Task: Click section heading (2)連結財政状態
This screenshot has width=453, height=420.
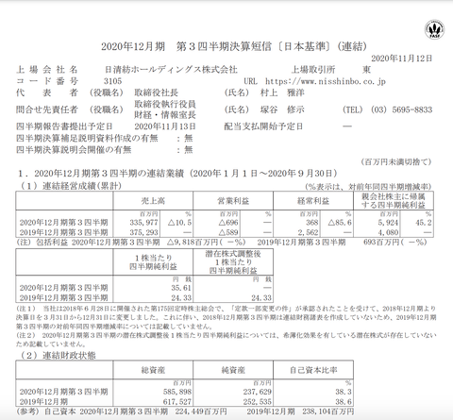Action: [58, 356]
